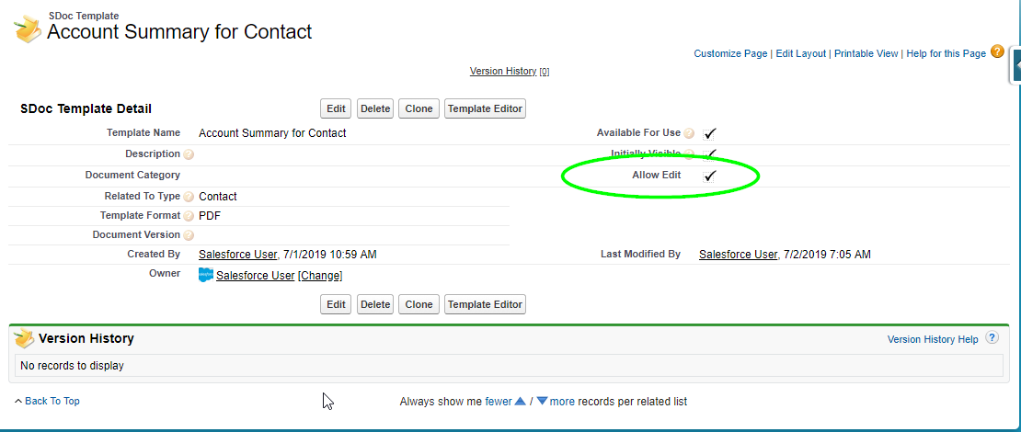Image resolution: width=1021 pixels, height=432 pixels.
Task: Click the fewer records link
Action: 499,402
